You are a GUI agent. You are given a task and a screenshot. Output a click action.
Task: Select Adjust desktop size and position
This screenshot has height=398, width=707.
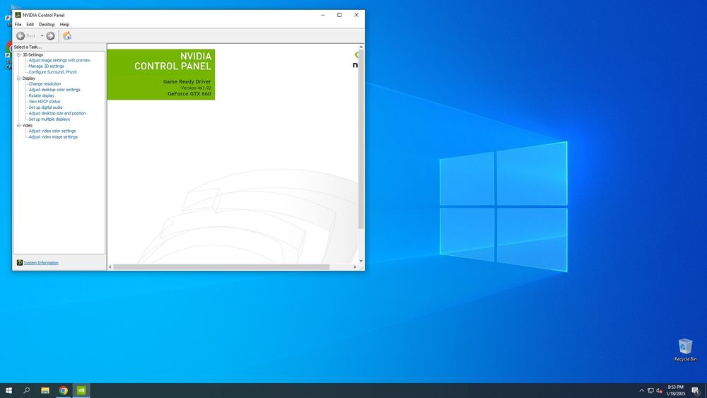57,113
